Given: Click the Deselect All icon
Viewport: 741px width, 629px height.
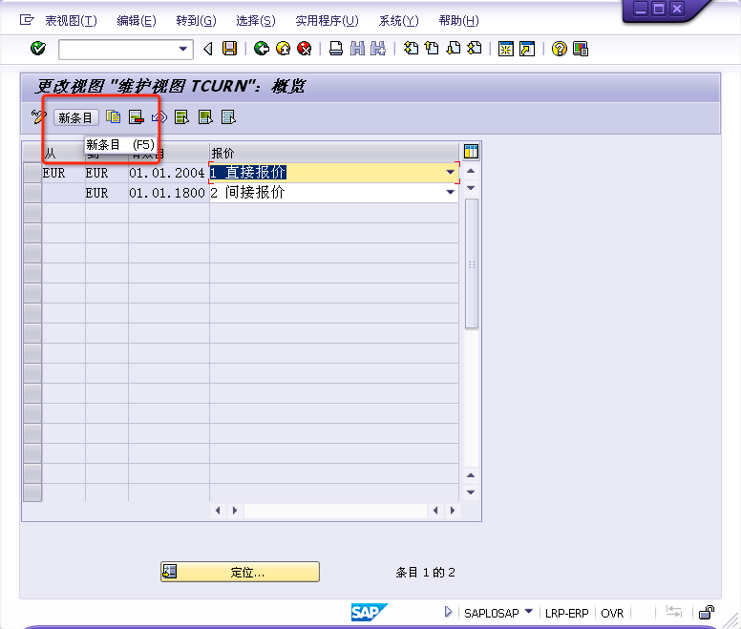Looking at the screenshot, I should coord(229,116).
